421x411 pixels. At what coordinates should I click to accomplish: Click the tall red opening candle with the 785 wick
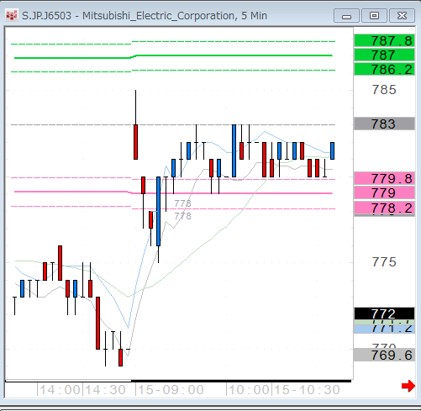135,142
